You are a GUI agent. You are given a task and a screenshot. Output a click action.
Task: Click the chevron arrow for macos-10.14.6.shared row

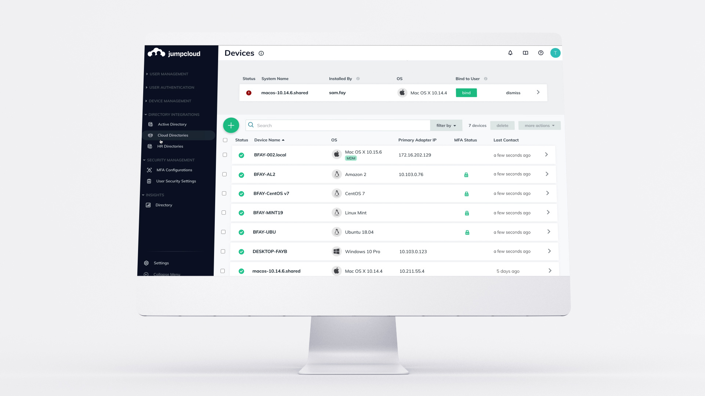click(550, 270)
